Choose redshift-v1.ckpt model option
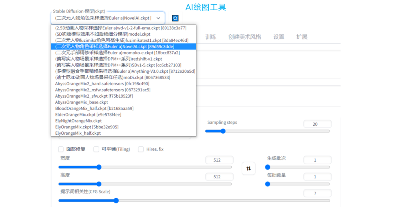 [124, 59]
